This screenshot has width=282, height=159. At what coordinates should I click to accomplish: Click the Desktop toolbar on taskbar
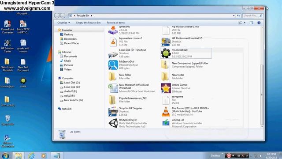click(215, 155)
